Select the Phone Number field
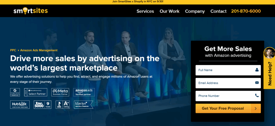The width and height of the screenshot is (275, 126). (225, 96)
